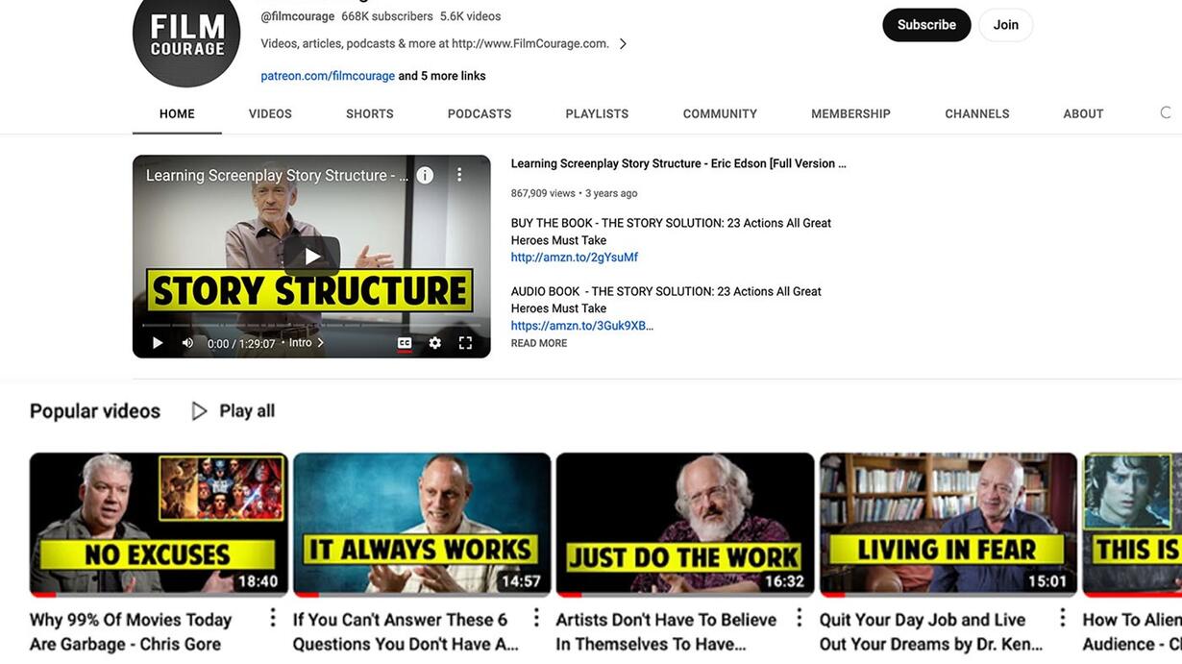Viewport: 1182px width, 664px height.
Task: Click Play all for Popular videos
Action: point(233,411)
